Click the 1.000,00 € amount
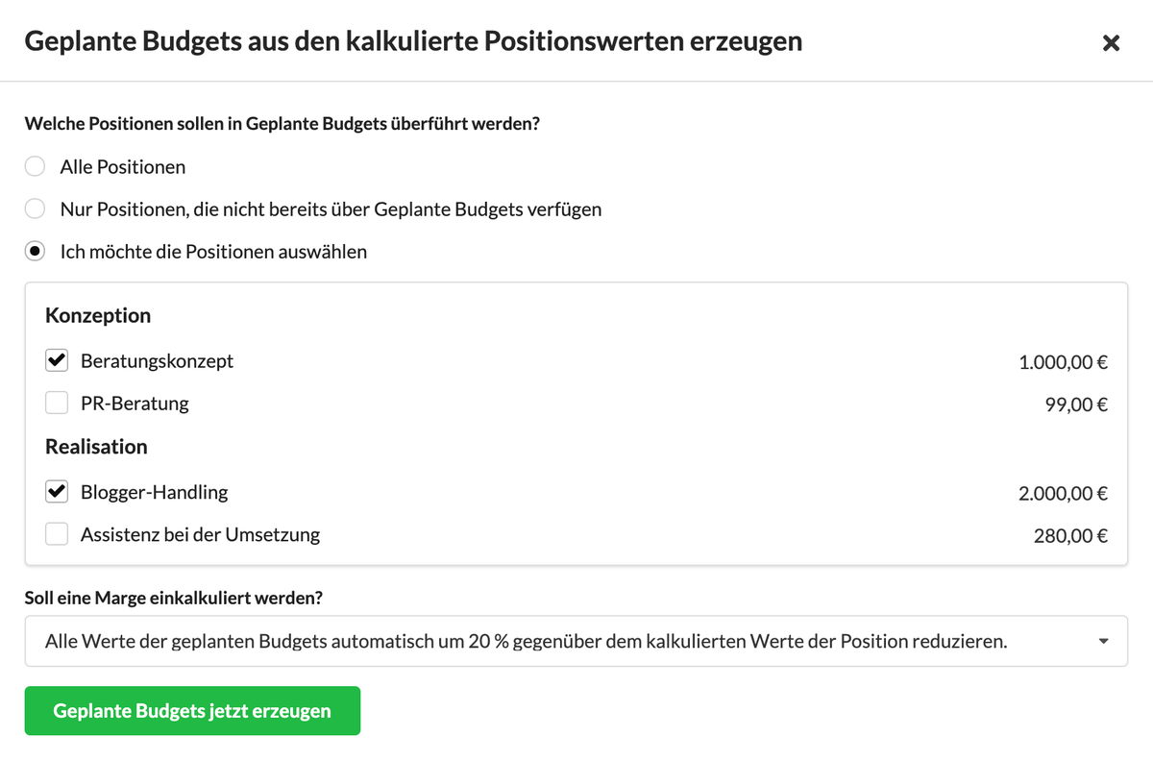Image resolution: width=1153 pixels, height=760 pixels. click(x=1064, y=362)
